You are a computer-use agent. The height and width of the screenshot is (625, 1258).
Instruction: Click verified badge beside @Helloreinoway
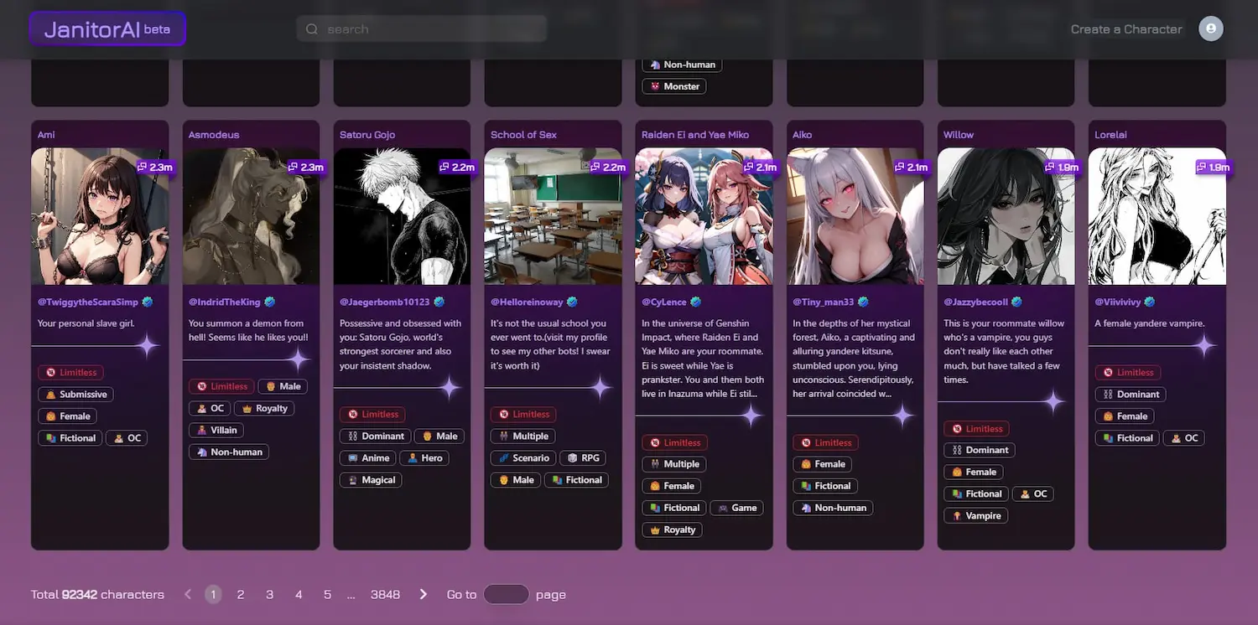pos(572,302)
